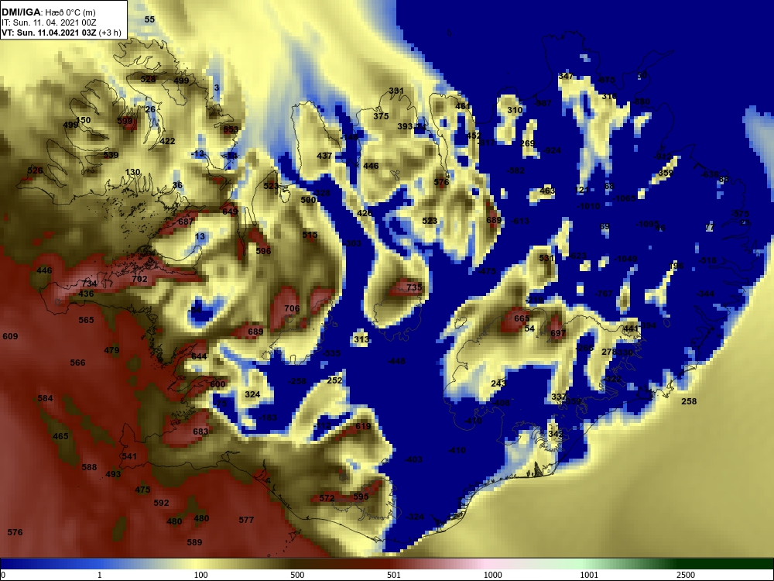Click the map value '493'
774x581 pixels.
point(113,474)
